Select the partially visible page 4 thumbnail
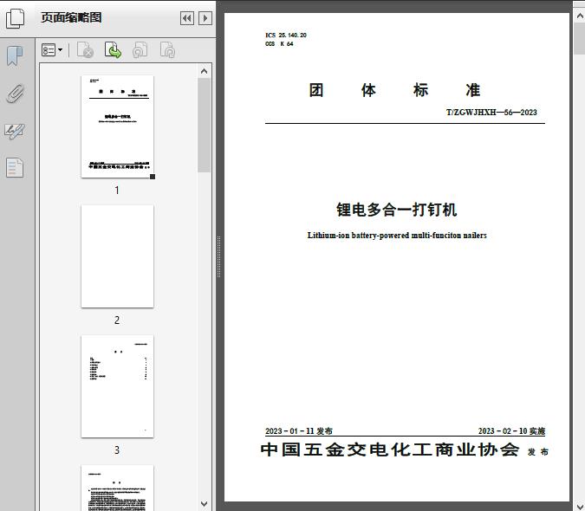Image resolution: width=585 pixels, height=511 pixels. (117, 488)
